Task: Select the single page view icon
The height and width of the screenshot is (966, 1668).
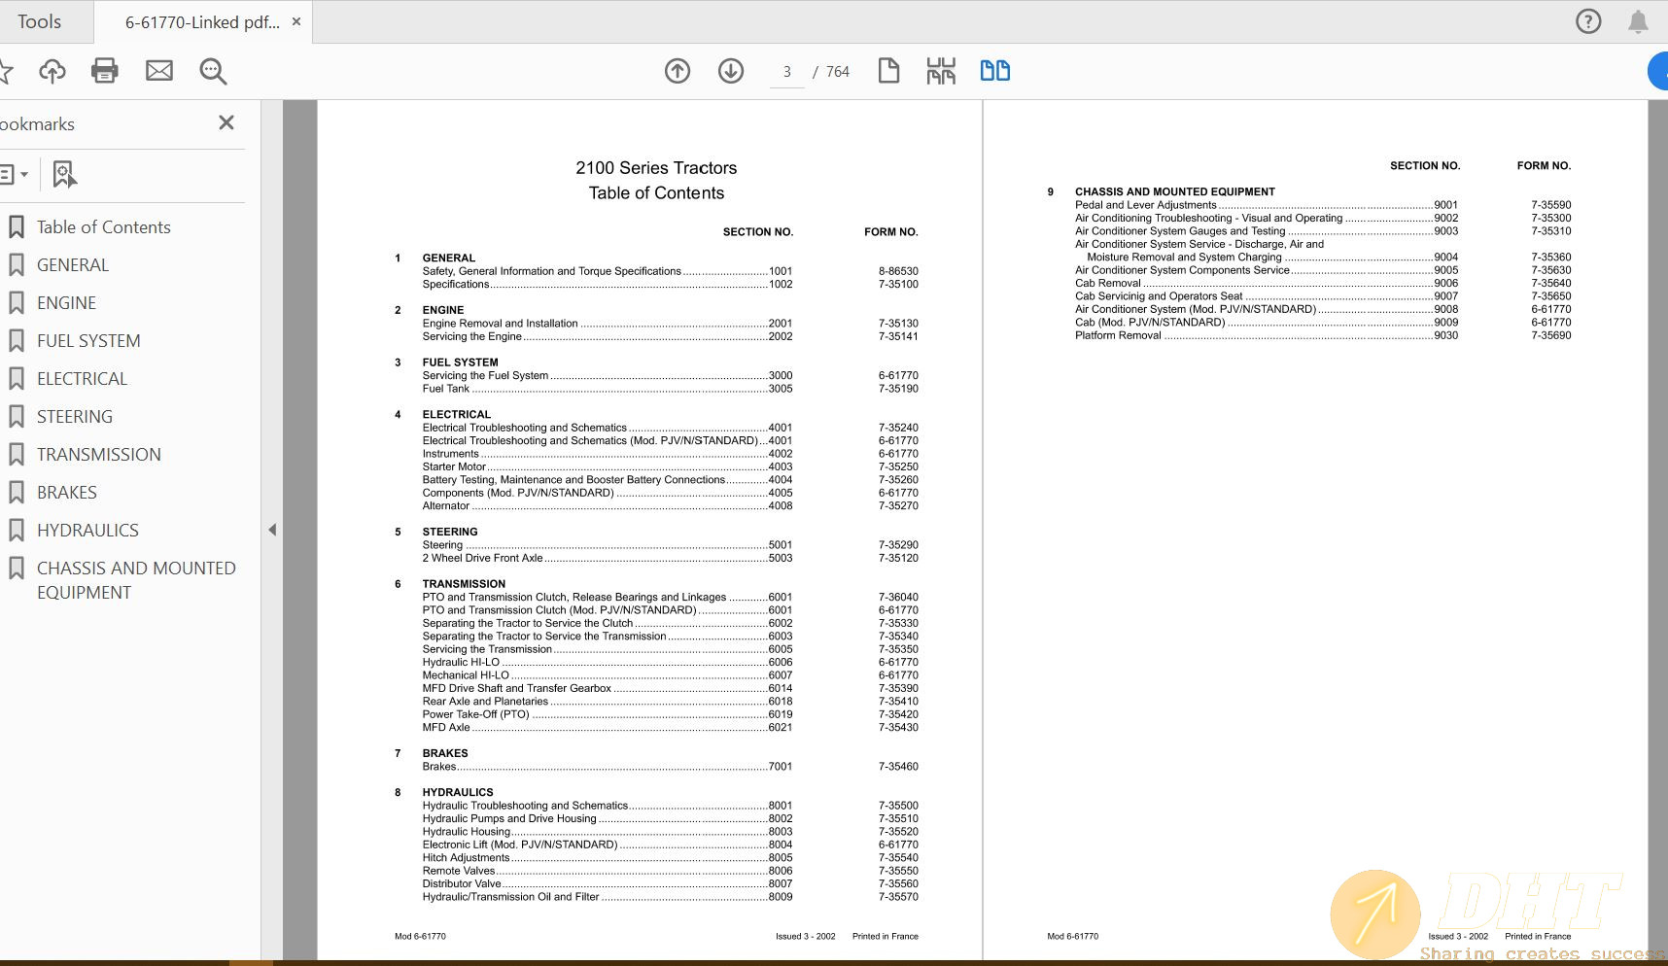Action: pyautogui.click(x=888, y=71)
